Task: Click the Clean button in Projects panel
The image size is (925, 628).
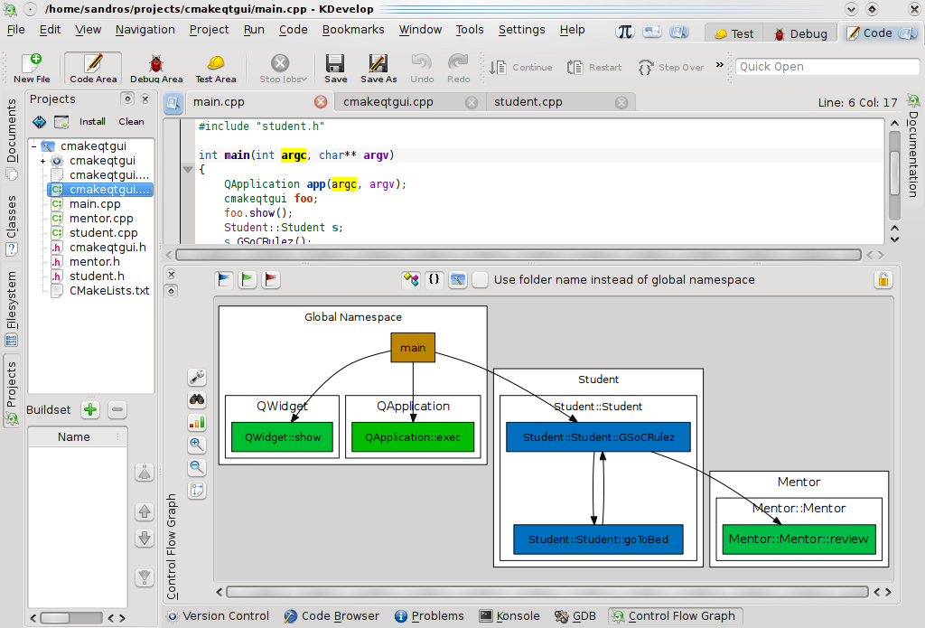Action: pyautogui.click(x=131, y=122)
